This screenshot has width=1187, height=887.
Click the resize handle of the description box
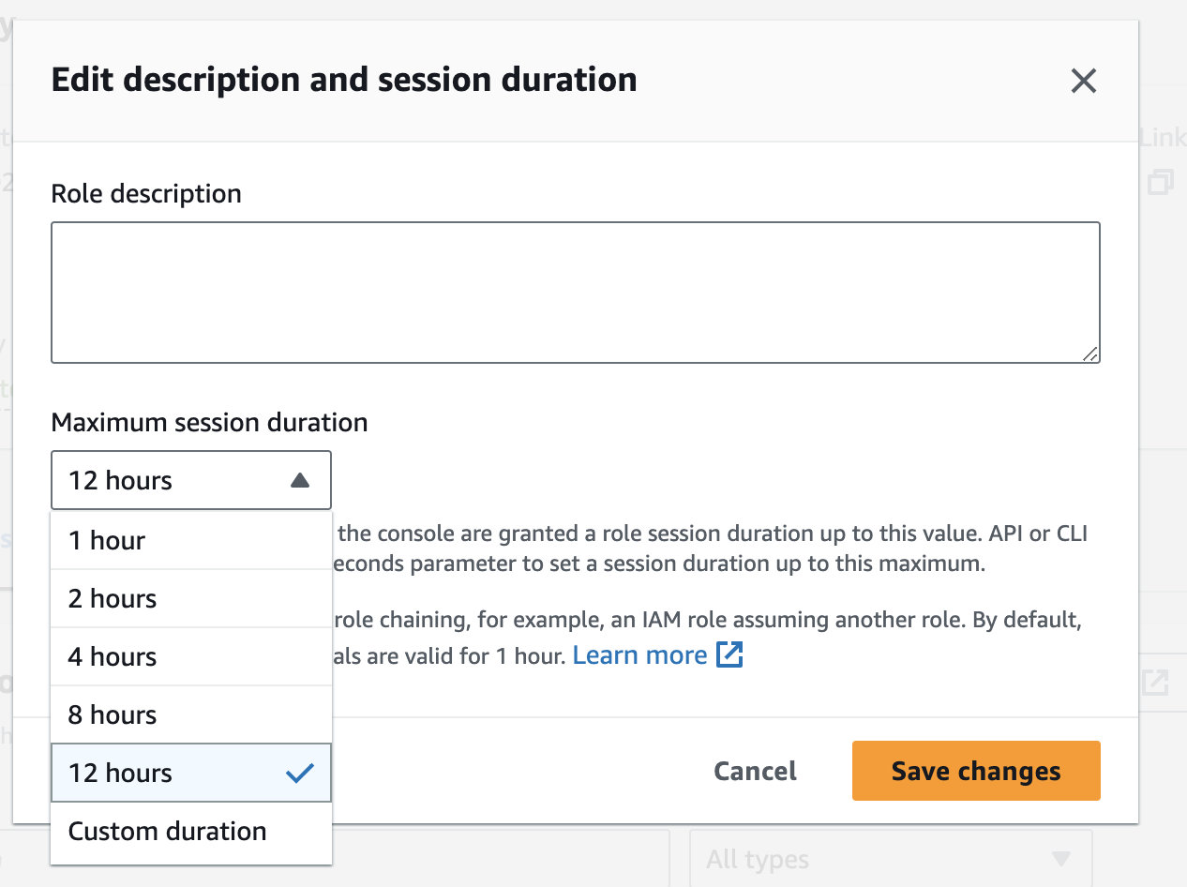(x=1091, y=353)
